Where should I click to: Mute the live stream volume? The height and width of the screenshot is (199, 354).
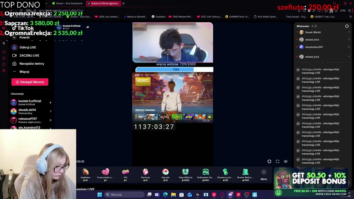tap(286, 161)
